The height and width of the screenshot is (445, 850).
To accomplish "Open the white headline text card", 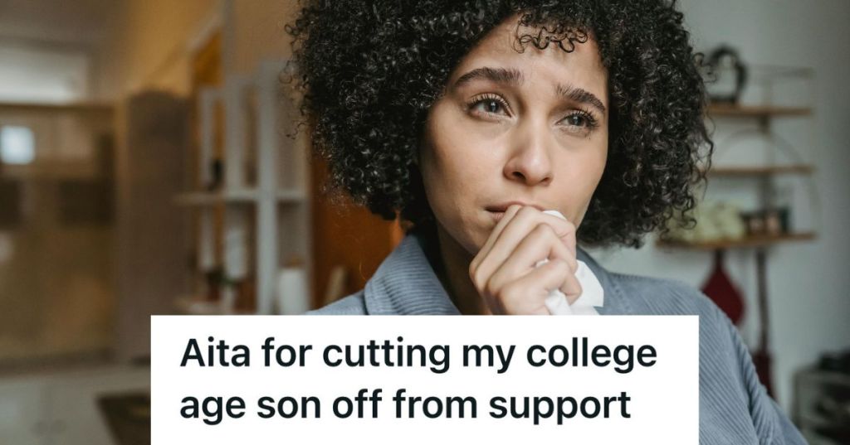I will (424, 380).
